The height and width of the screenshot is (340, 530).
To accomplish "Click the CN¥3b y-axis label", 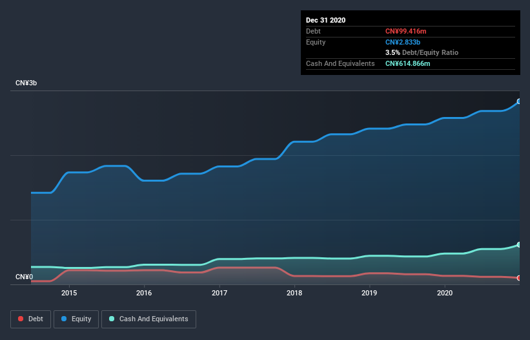I will (26, 83).
